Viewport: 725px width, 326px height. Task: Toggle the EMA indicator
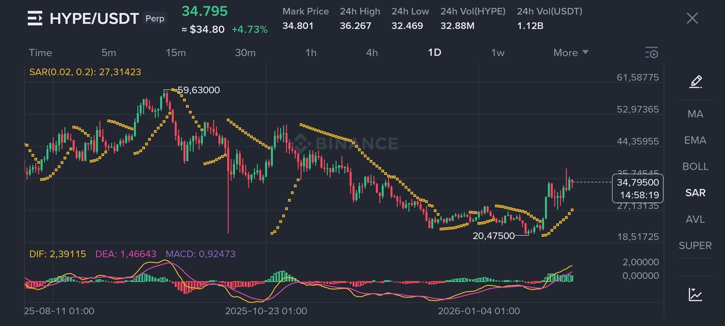click(695, 140)
